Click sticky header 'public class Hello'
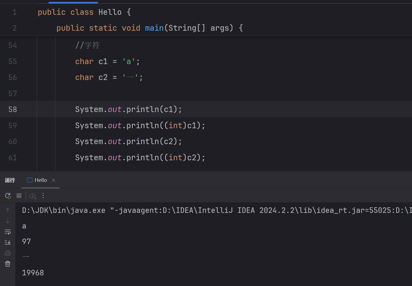The image size is (412, 286). click(84, 12)
